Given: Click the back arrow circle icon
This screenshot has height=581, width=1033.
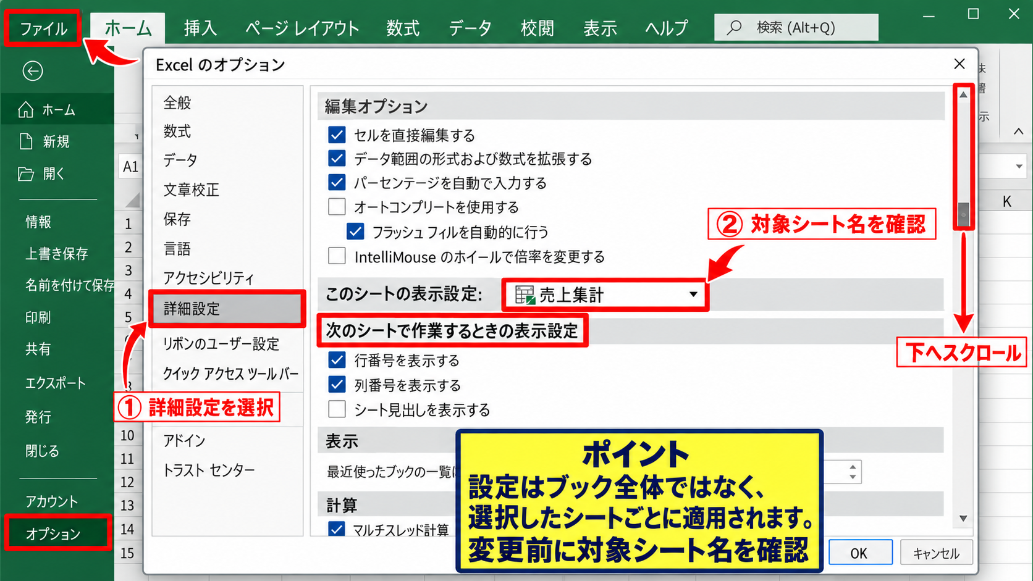Looking at the screenshot, I should click(33, 71).
